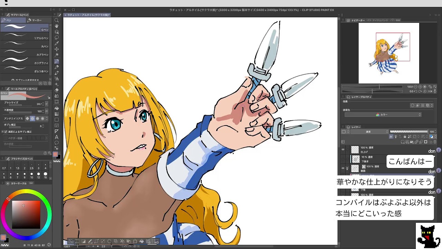Select the Operation object tool
Image resolution: width=442 pixels, height=249 pixels.
[57, 32]
